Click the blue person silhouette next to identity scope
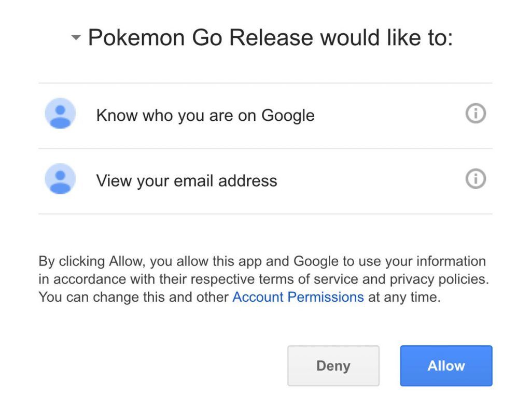 (60, 114)
